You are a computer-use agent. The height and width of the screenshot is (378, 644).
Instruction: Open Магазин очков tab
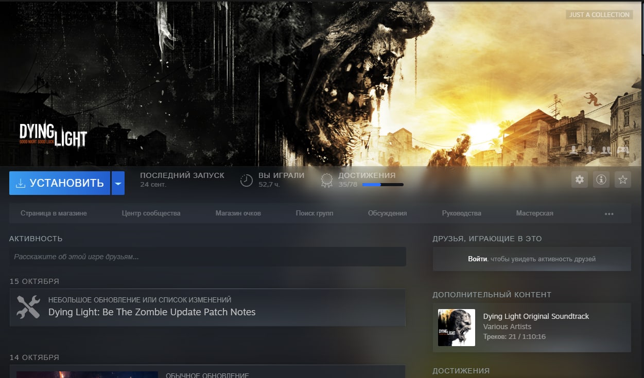pyautogui.click(x=238, y=213)
